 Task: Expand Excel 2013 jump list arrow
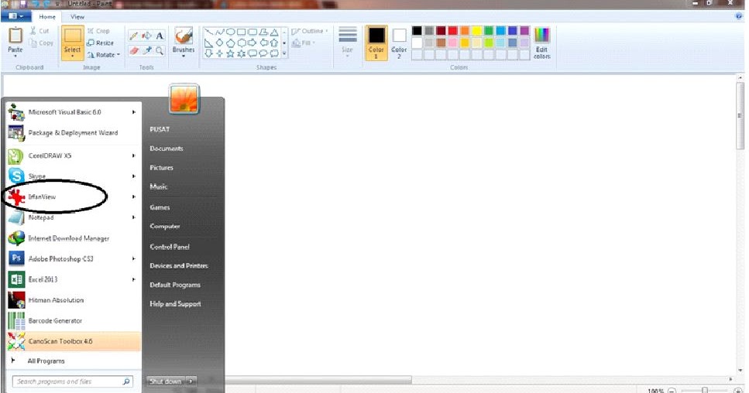(134, 279)
